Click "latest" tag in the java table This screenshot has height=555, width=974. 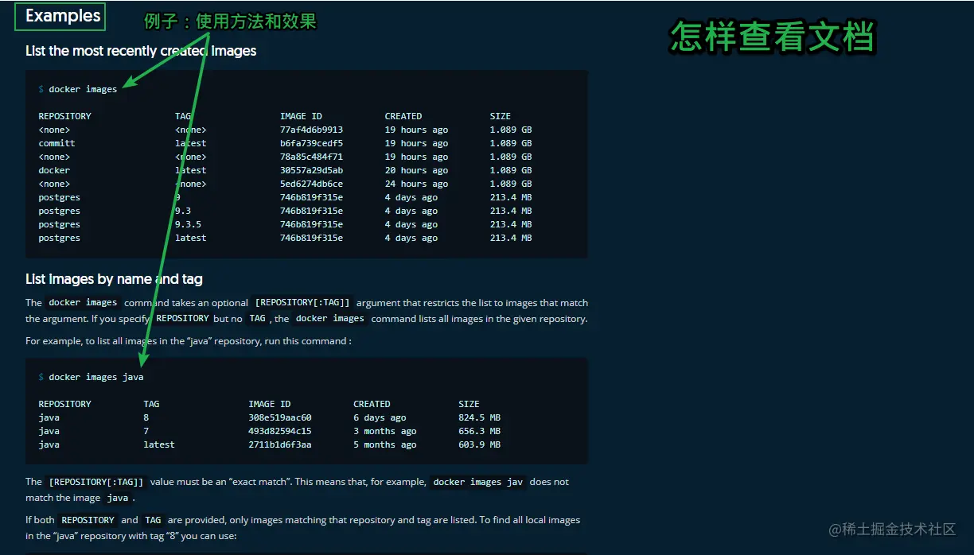[159, 444]
